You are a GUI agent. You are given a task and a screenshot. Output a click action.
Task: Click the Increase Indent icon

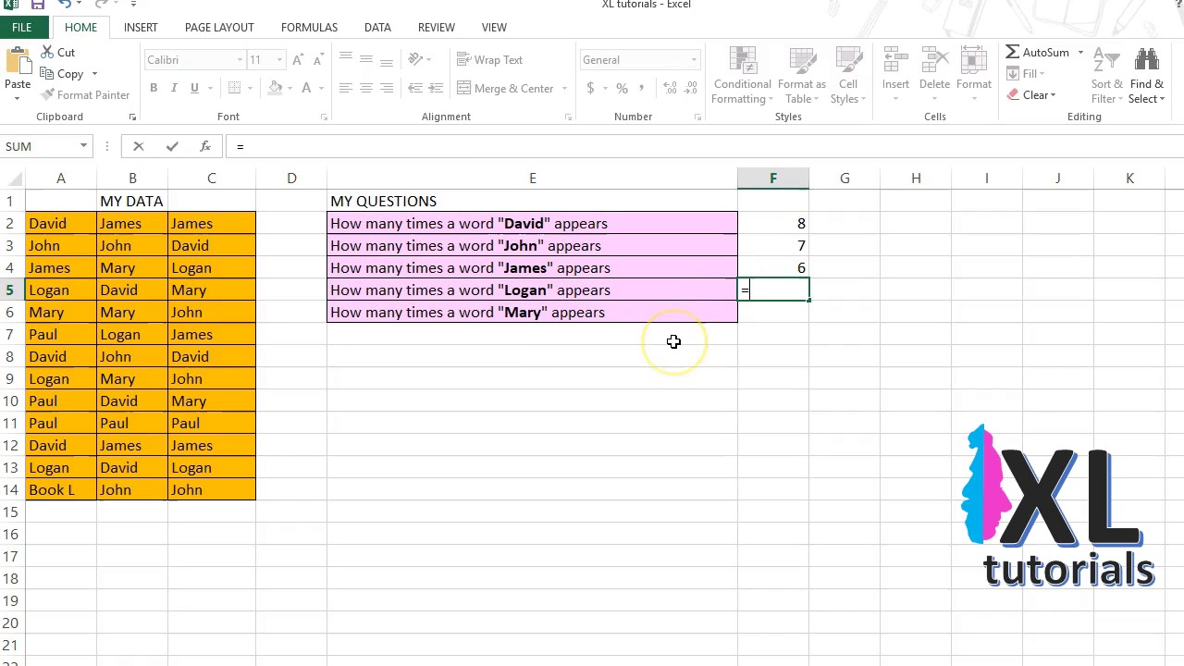tap(436, 89)
